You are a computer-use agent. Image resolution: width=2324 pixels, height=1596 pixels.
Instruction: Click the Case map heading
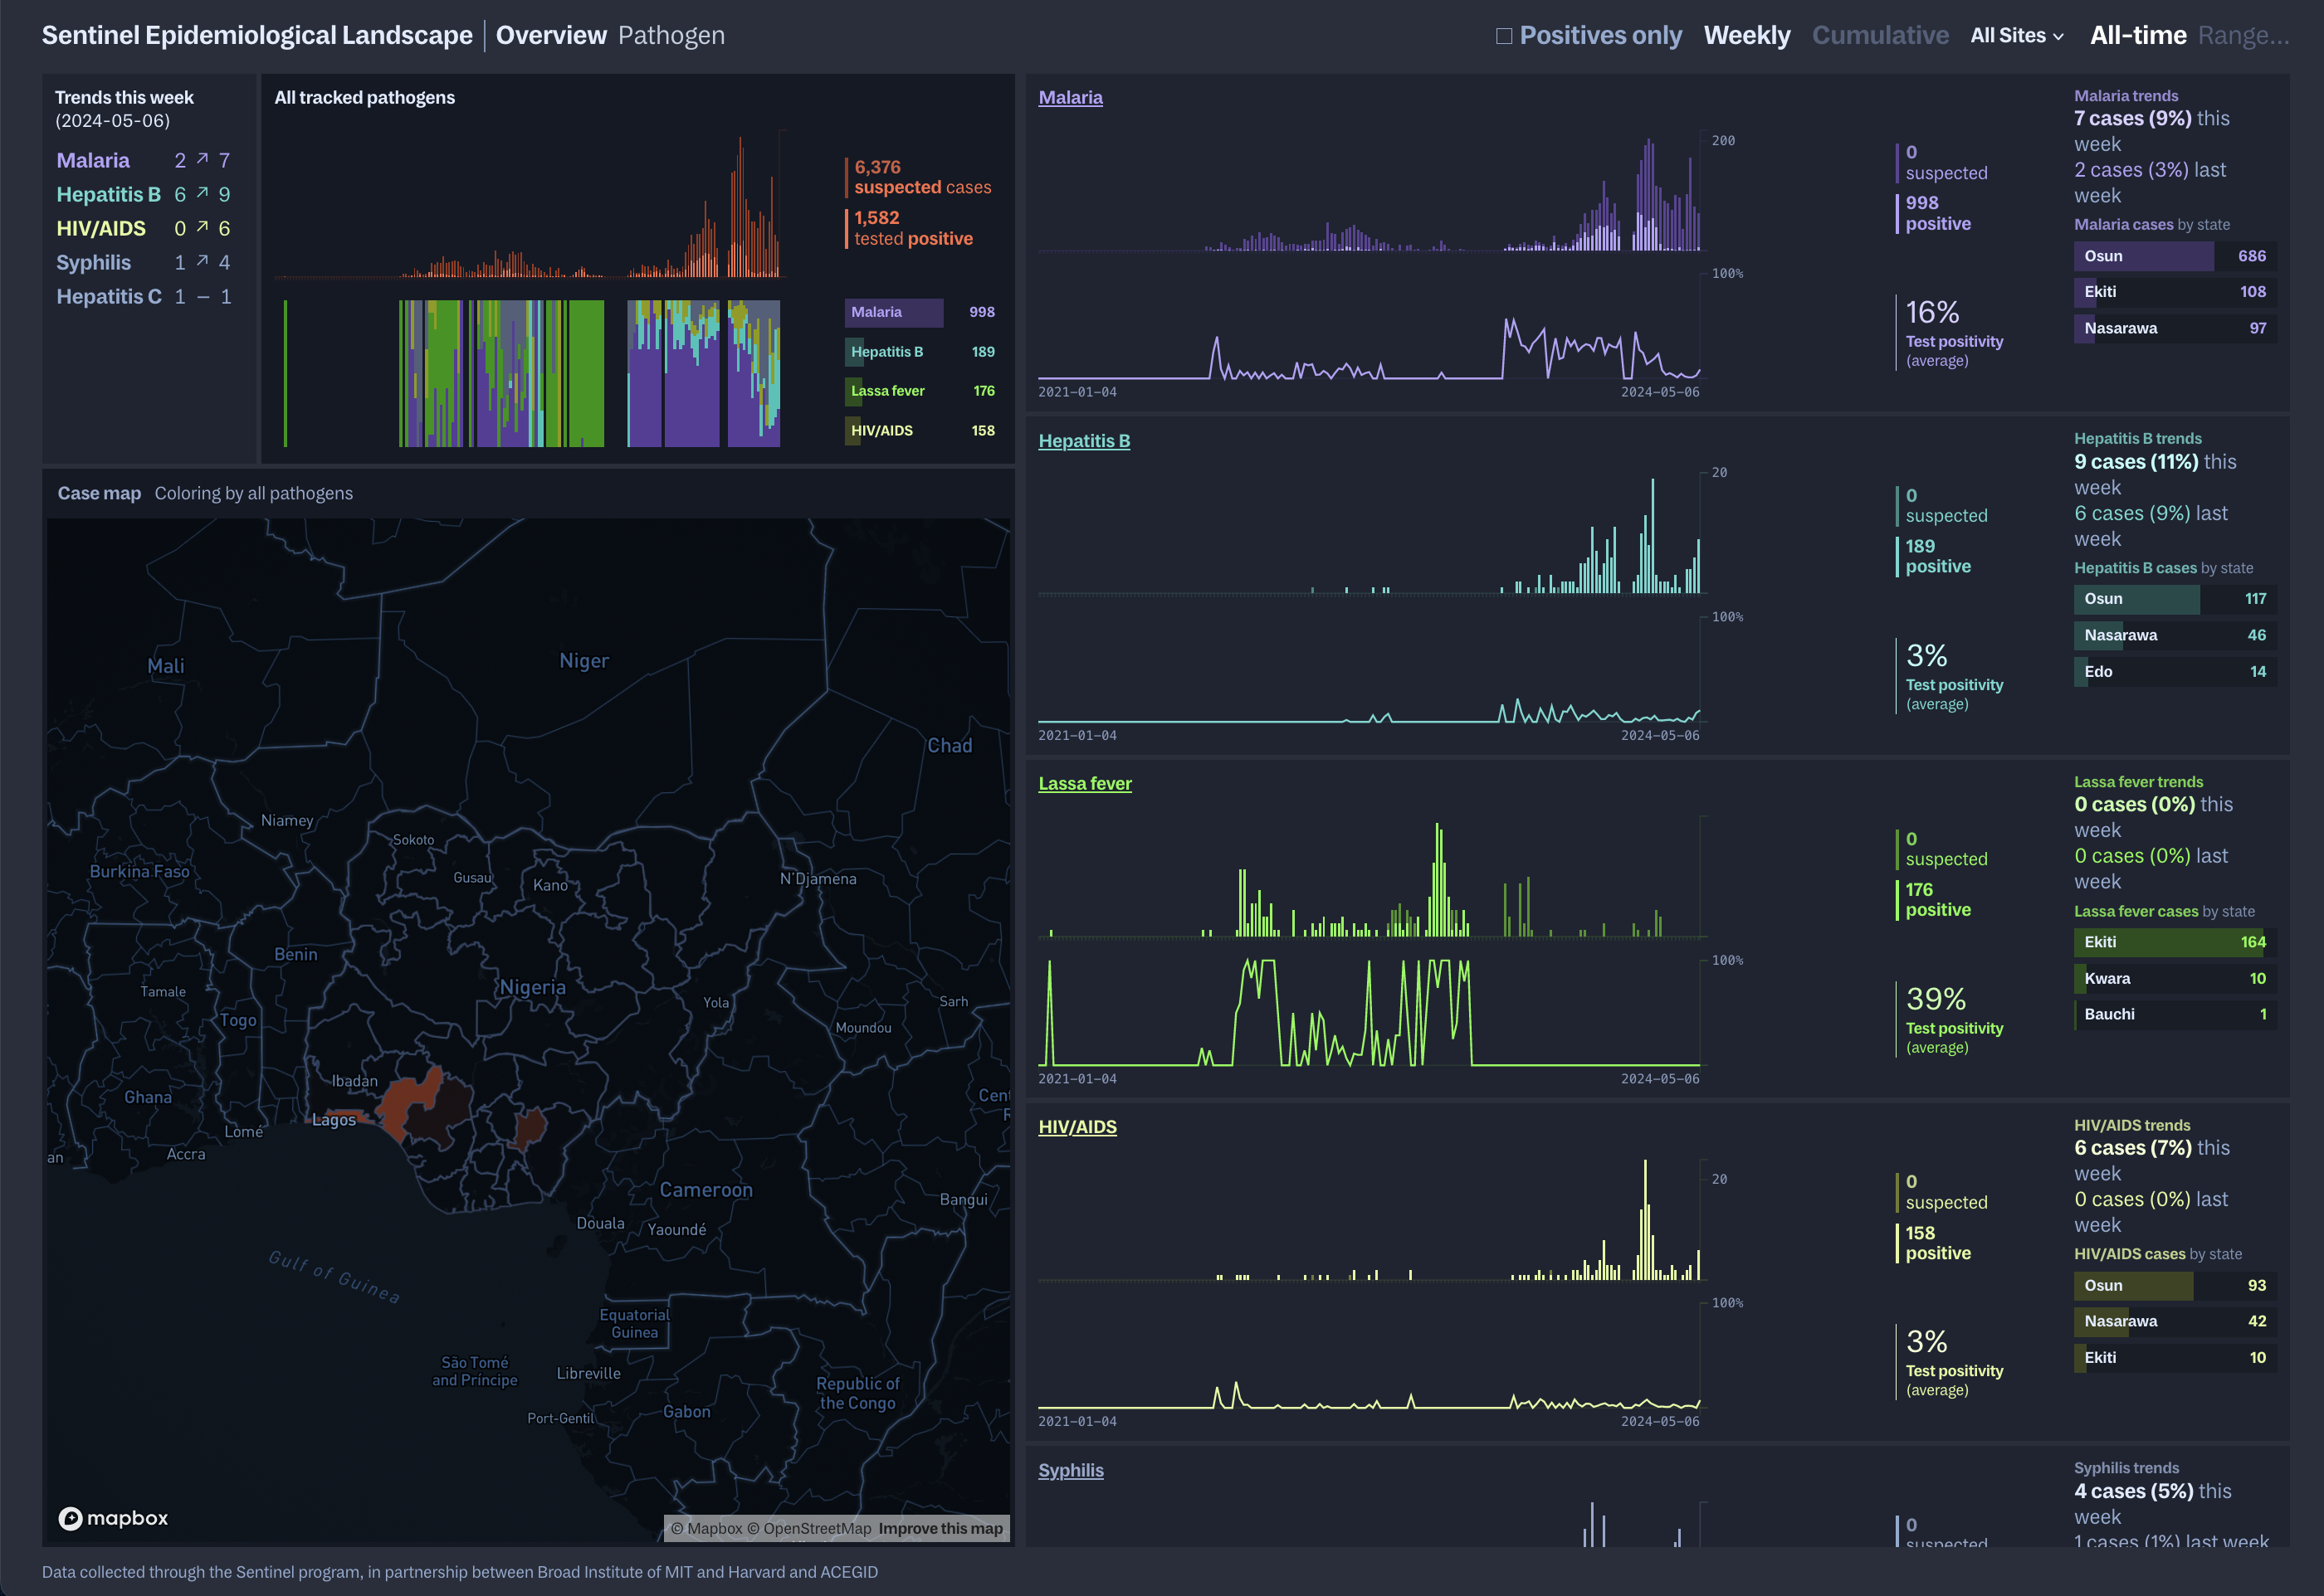coord(99,493)
